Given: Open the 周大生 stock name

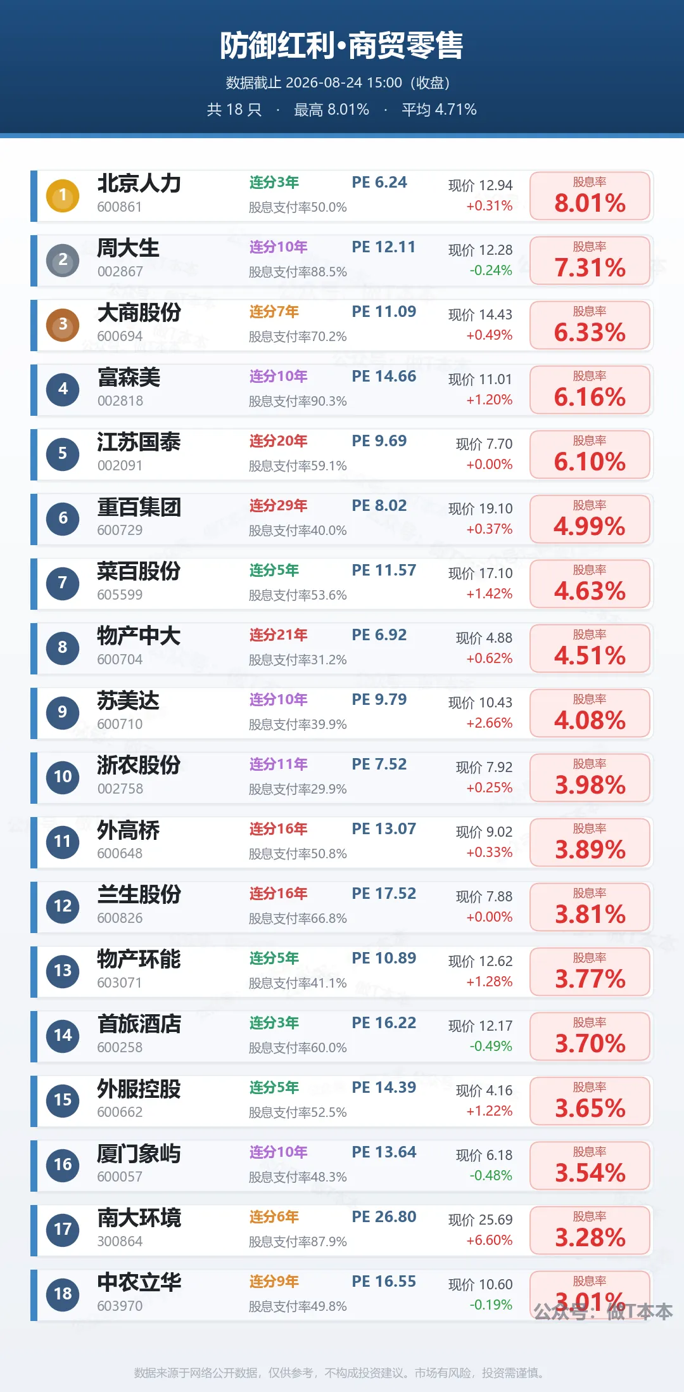Looking at the screenshot, I should tap(128, 248).
